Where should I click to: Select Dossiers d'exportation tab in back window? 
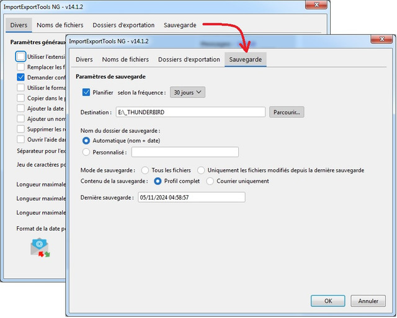[x=123, y=25]
